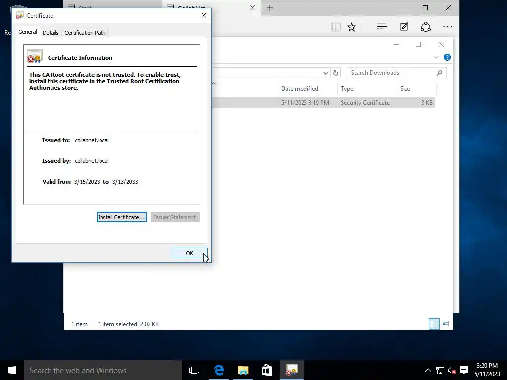
Task: Sort files by Type column header
Action: 367,89
